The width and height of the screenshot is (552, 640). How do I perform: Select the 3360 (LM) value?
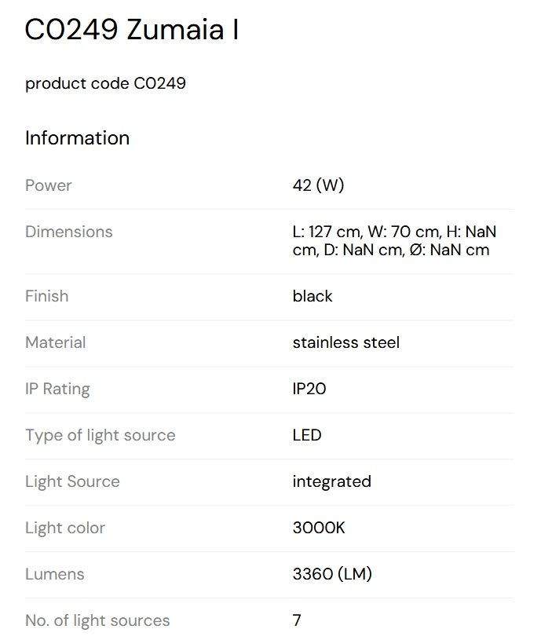pos(332,574)
